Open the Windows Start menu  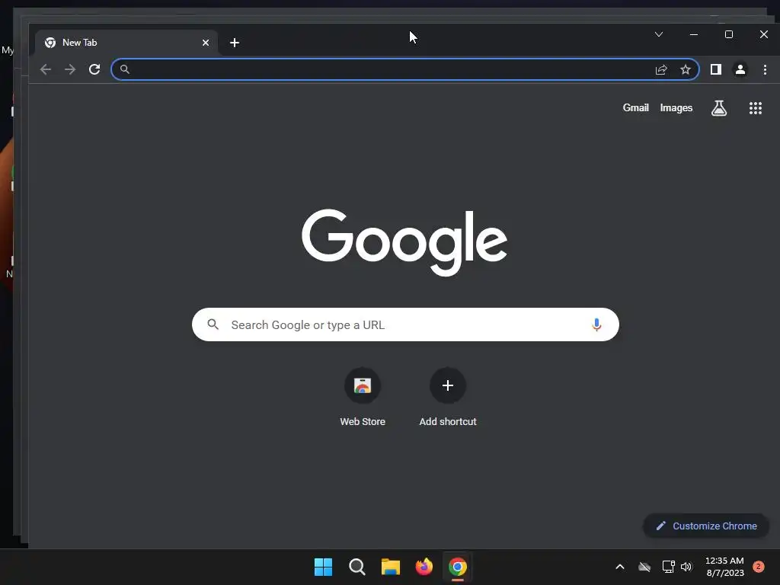tap(323, 567)
